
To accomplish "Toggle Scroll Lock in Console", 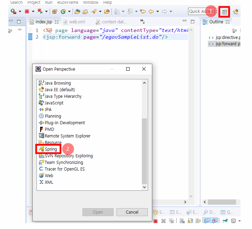I will [190, 221].
